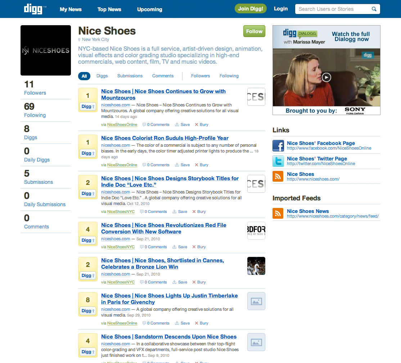
Task: Digg the Red File Conversion story
Action: point(88,240)
